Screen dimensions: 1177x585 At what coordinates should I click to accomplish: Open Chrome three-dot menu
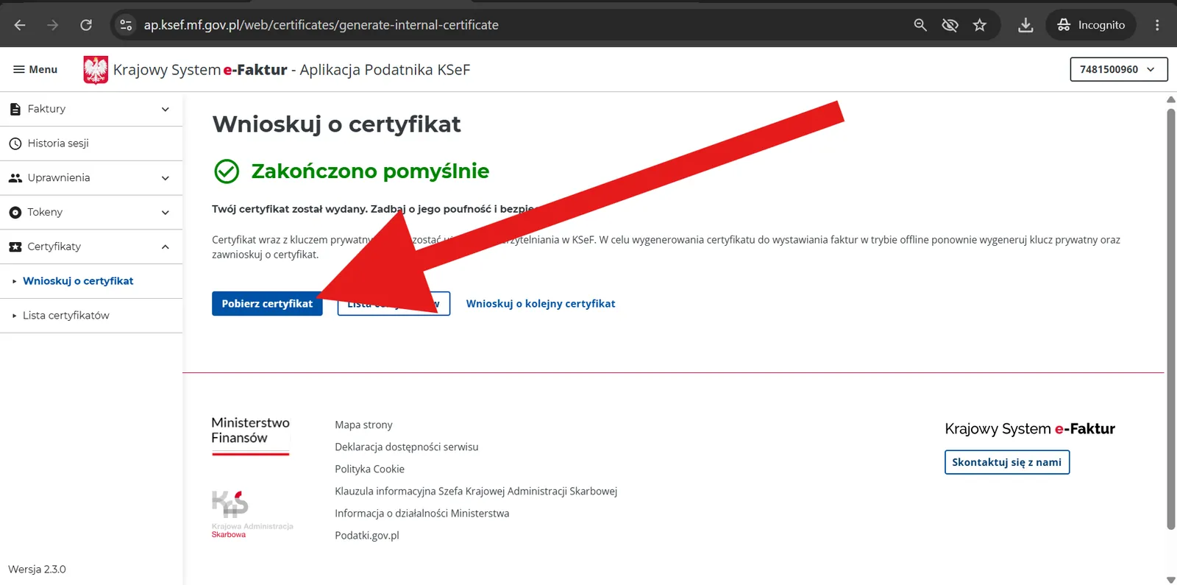1157,25
